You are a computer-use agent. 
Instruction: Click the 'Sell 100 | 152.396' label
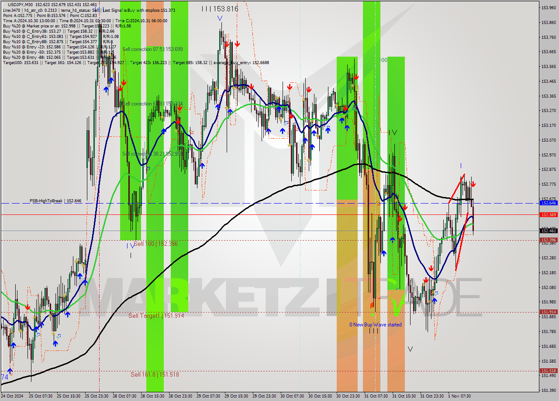pyautogui.click(x=155, y=244)
